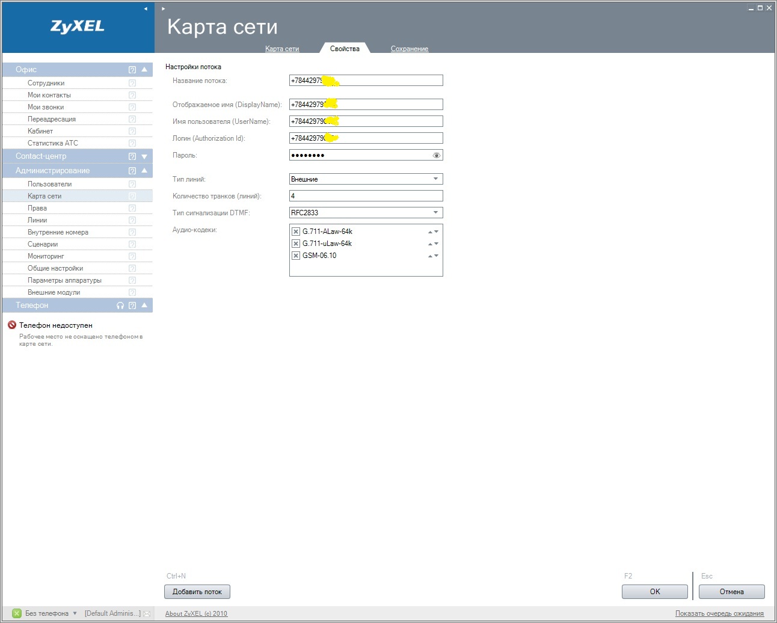Viewport: 777px width, 623px height.
Task: Click the Количество транков input field
Action: (x=366, y=196)
